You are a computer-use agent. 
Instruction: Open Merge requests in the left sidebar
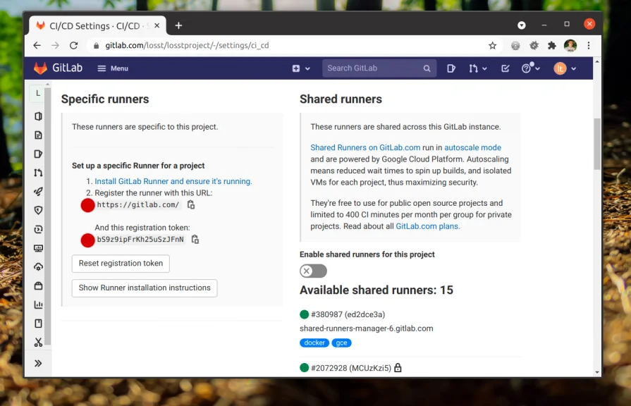point(38,173)
